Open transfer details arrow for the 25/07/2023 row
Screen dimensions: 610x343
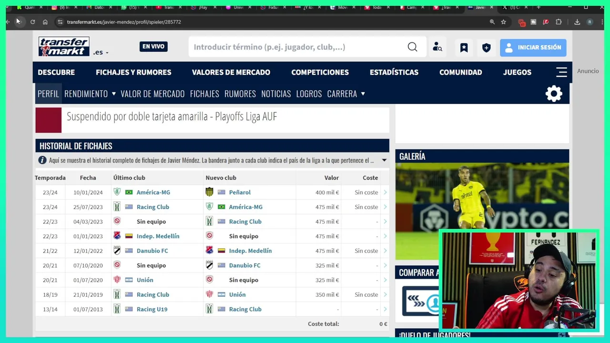click(x=385, y=207)
